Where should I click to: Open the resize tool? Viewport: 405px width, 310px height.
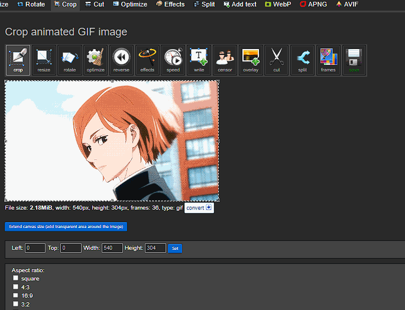click(x=44, y=60)
